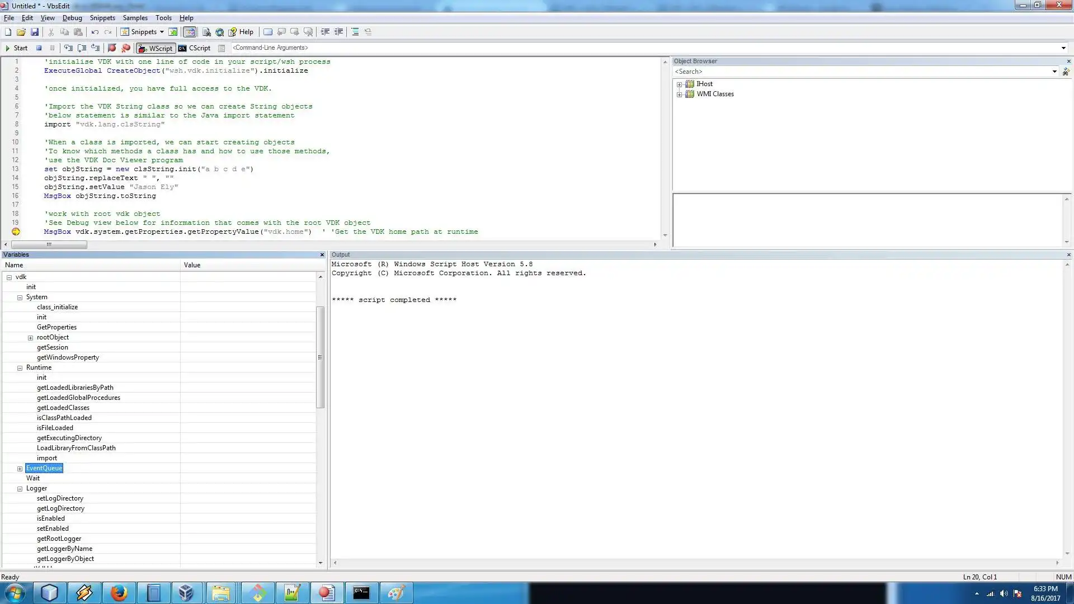The image size is (1074, 604).
Task: Toggle the highlighted Object Browser toolbar button
Action: tap(190, 32)
